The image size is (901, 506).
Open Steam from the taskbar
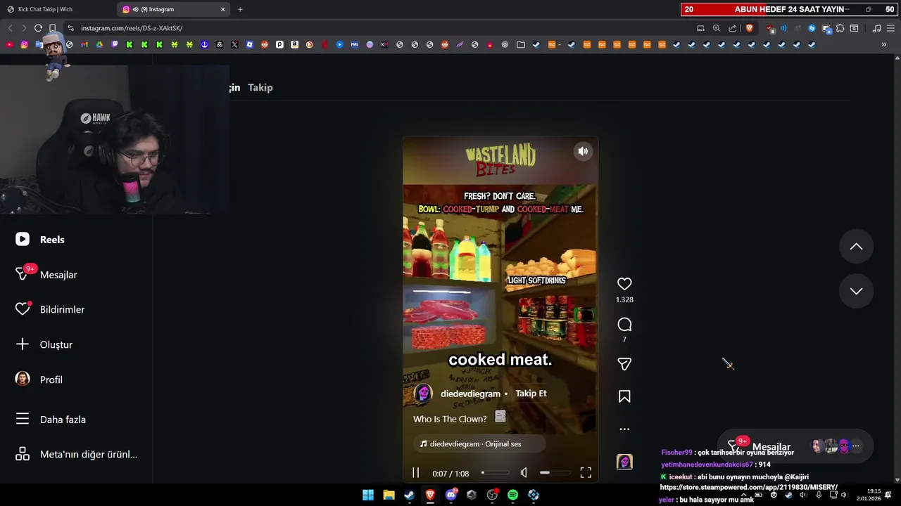pyautogui.click(x=409, y=495)
